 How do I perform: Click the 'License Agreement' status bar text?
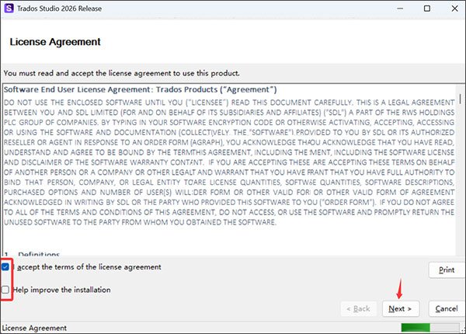point(34,328)
